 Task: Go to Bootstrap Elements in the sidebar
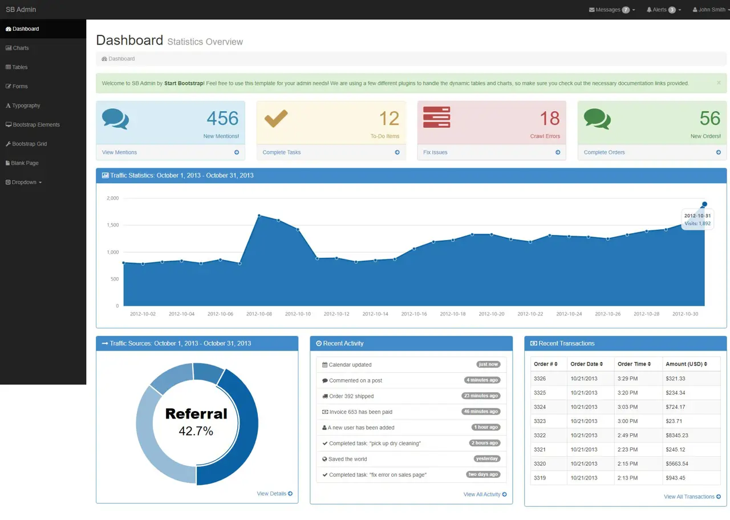(36, 125)
